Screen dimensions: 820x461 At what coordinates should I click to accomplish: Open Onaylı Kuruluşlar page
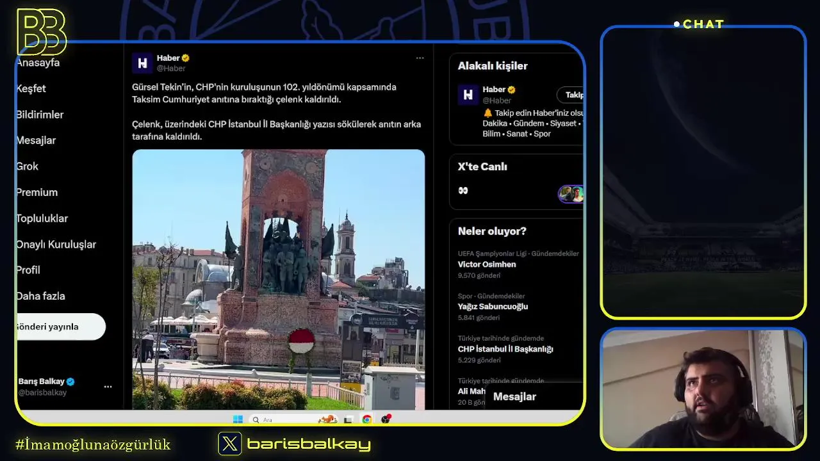[56, 245]
